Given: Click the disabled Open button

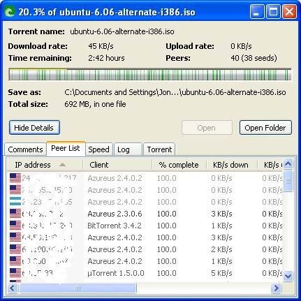Looking at the screenshot, I should tap(207, 128).
